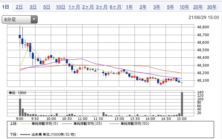Viewport: 222px width, 139px height.
Task: Click the 48,800 price axis label
Action: (203, 27)
